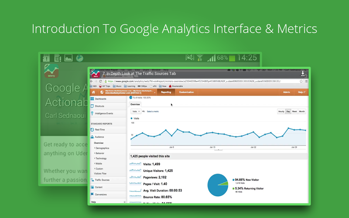Screen dimensions: 349x218
Task: Click the Udemy course logo beside video title
Action: tap(96, 74)
